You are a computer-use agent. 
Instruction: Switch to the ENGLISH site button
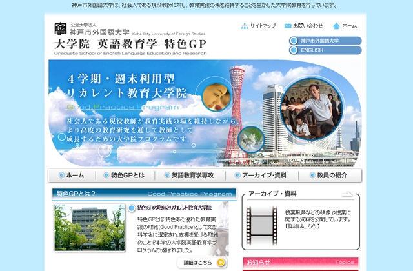point(325,50)
